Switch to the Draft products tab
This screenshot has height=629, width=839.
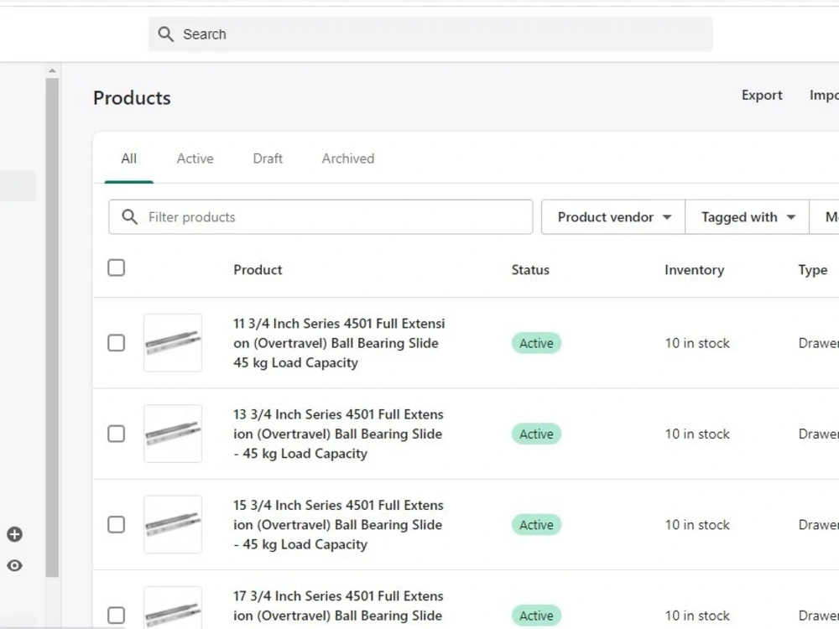268,159
